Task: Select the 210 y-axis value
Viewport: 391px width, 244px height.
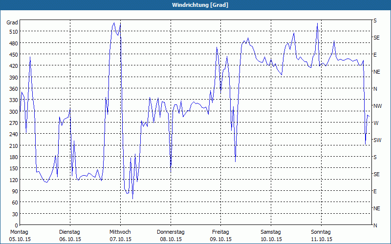Action: tap(14, 145)
